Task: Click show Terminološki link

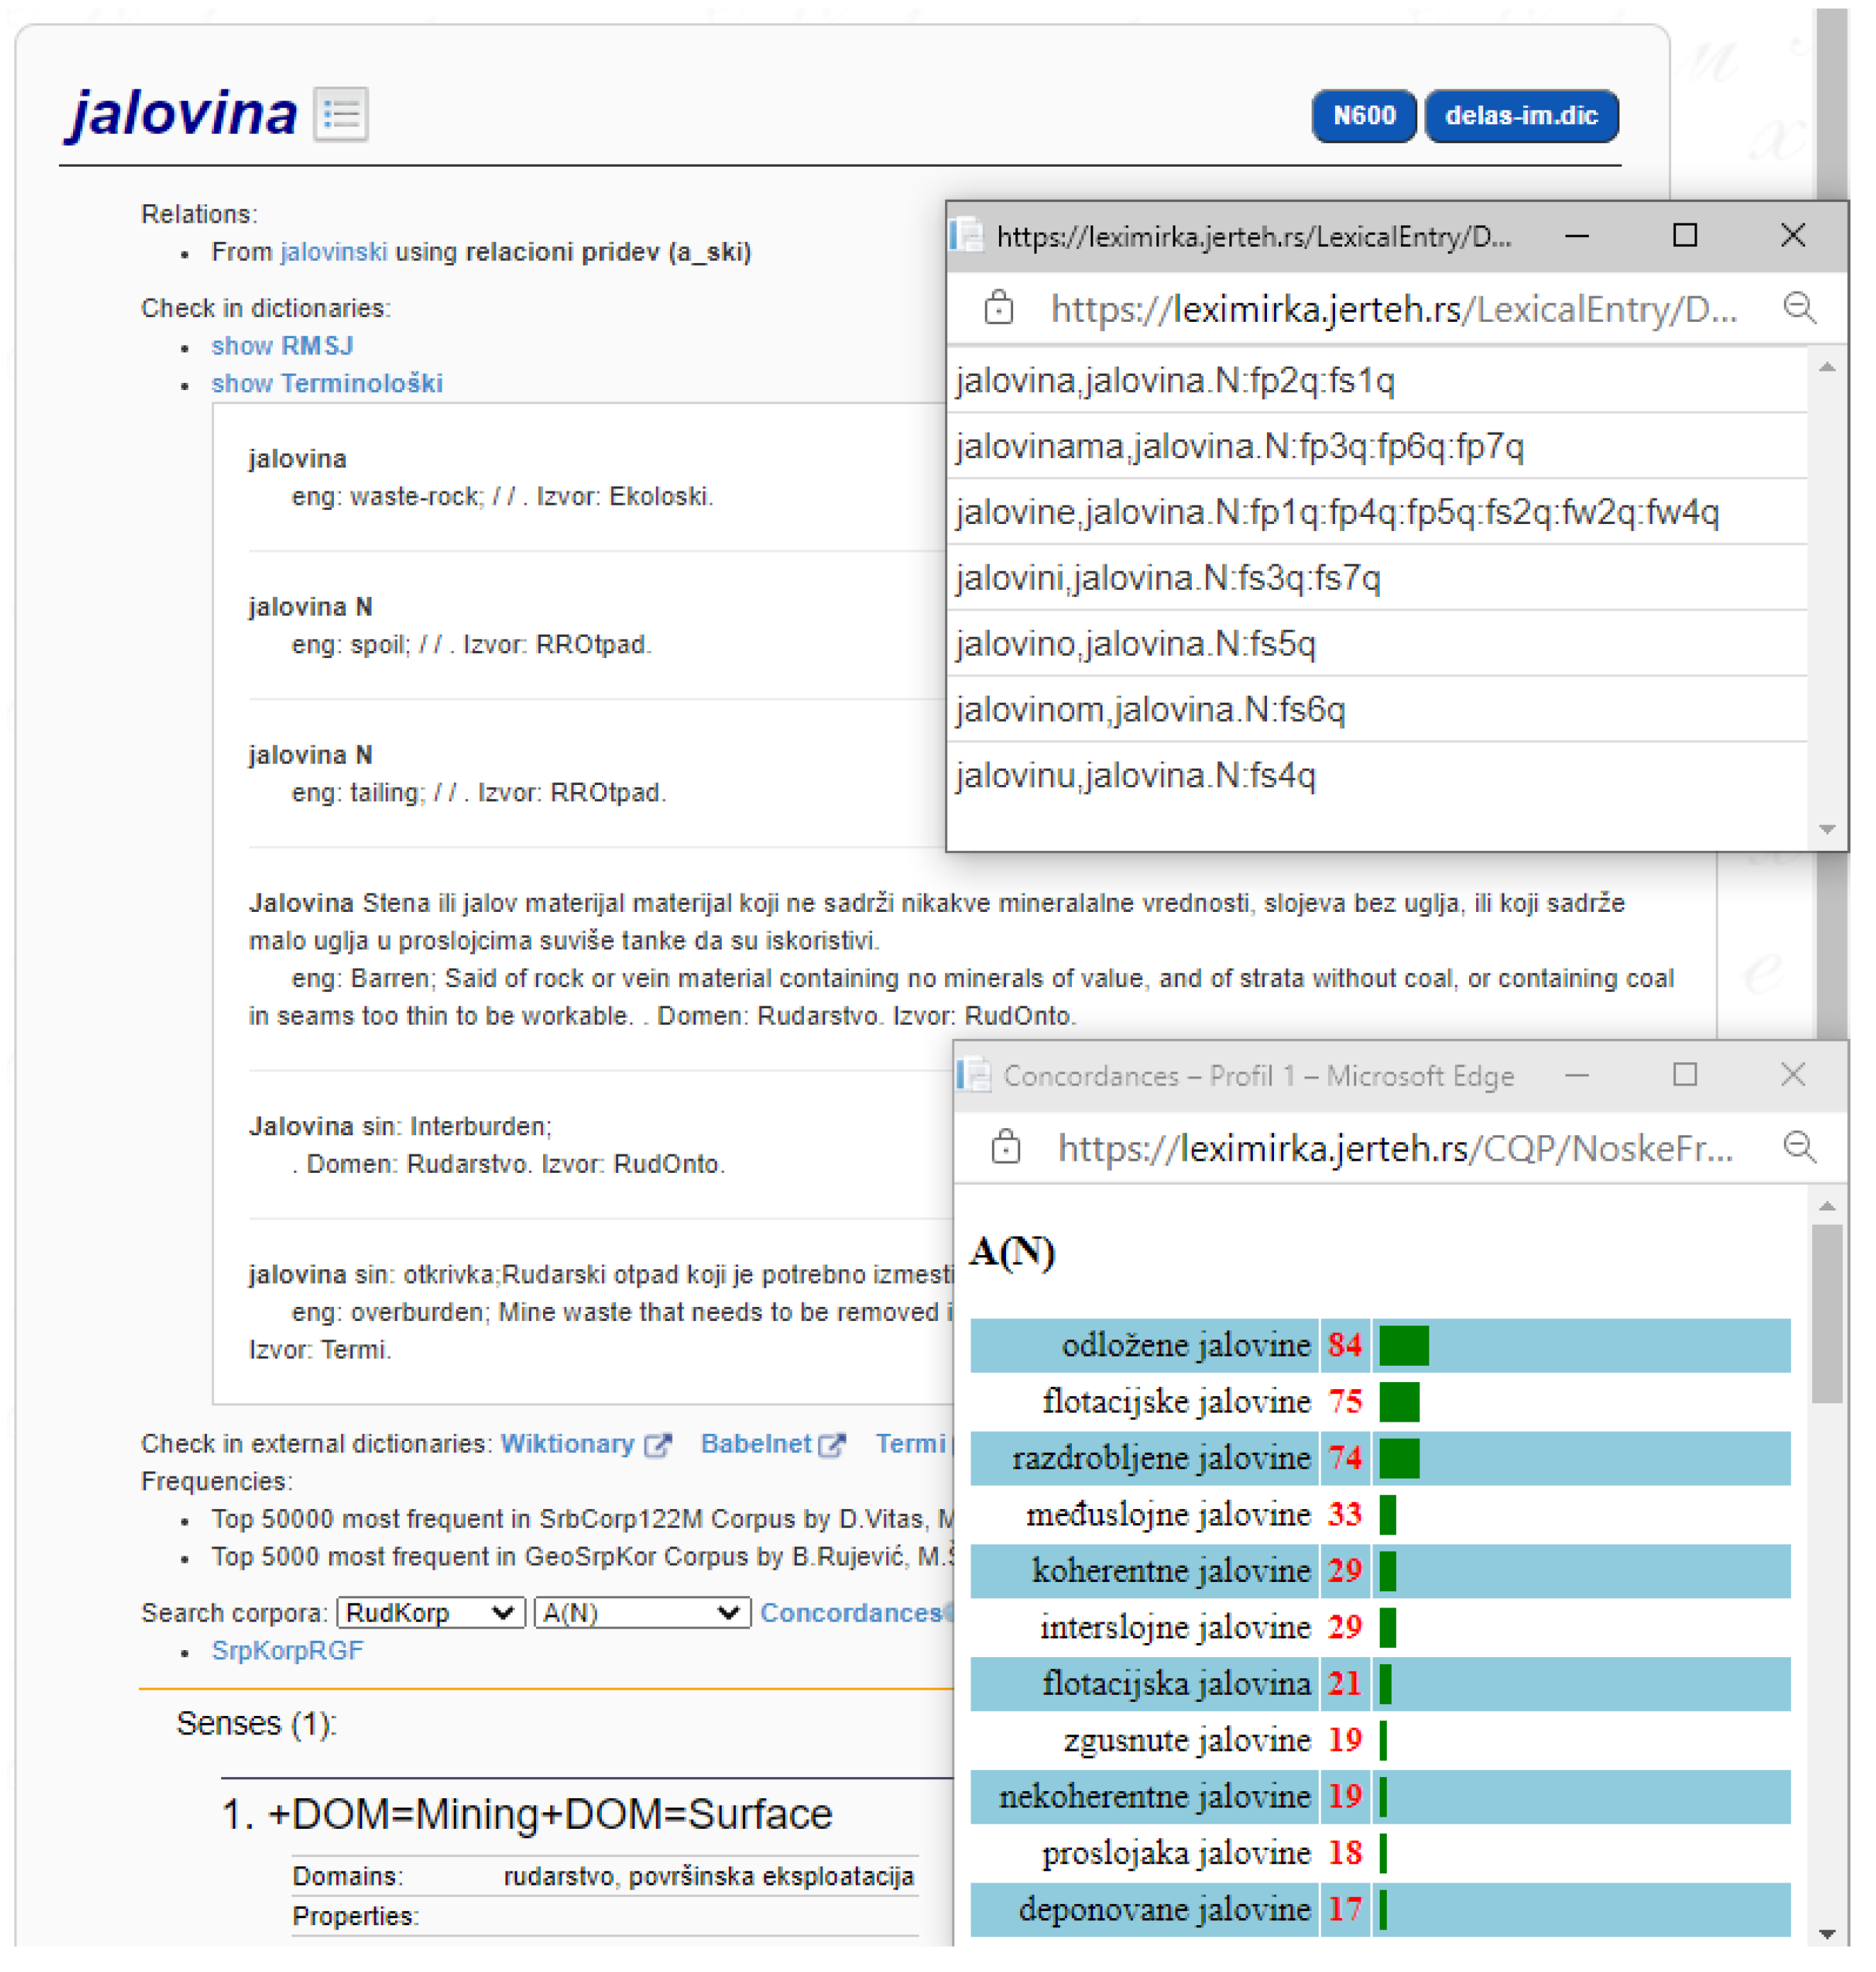Action: [327, 384]
